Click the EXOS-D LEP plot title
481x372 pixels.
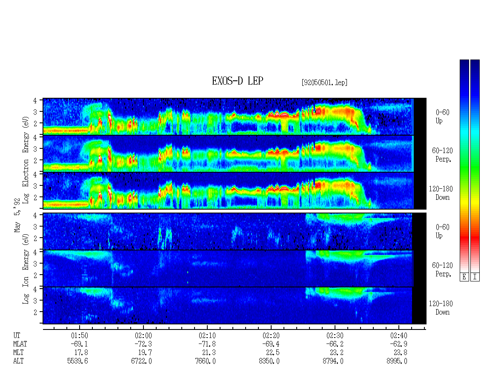pyautogui.click(x=238, y=81)
